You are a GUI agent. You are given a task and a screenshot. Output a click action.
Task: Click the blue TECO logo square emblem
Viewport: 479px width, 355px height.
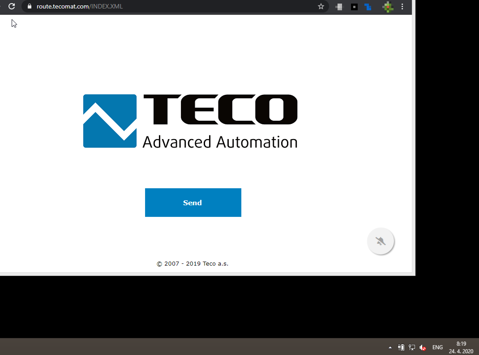pos(110,121)
